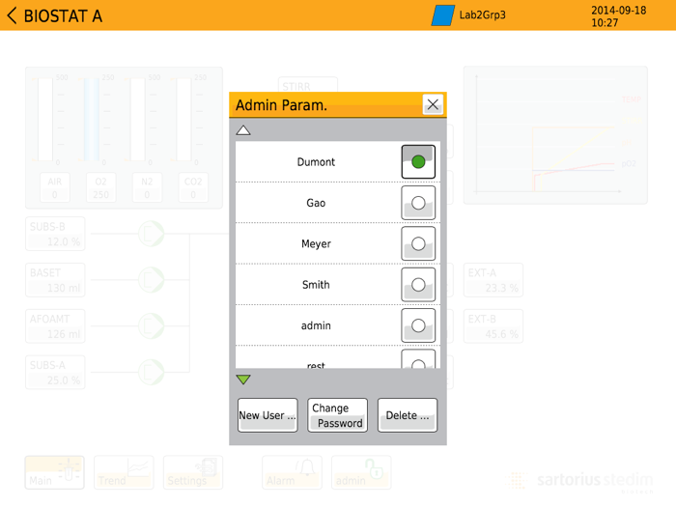Click the admin name in the user list
Viewport: 676px width, 507px height.
coord(316,326)
